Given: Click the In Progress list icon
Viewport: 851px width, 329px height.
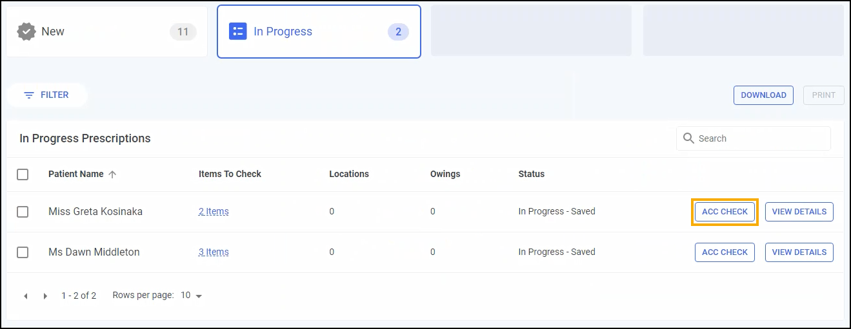Looking at the screenshot, I should click(x=238, y=32).
